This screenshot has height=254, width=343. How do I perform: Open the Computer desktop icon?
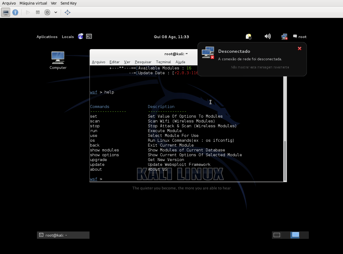point(58,61)
